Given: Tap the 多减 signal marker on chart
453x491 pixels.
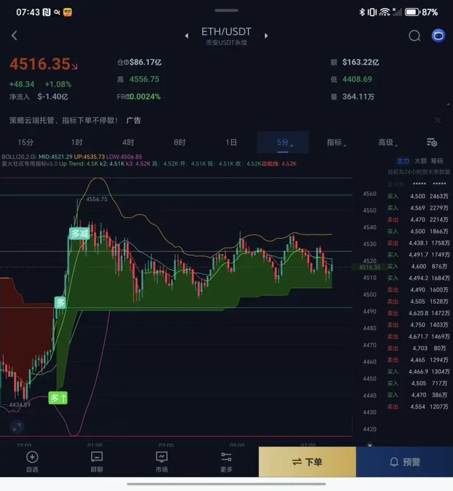Looking at the screenshot, I should [79, 234].
